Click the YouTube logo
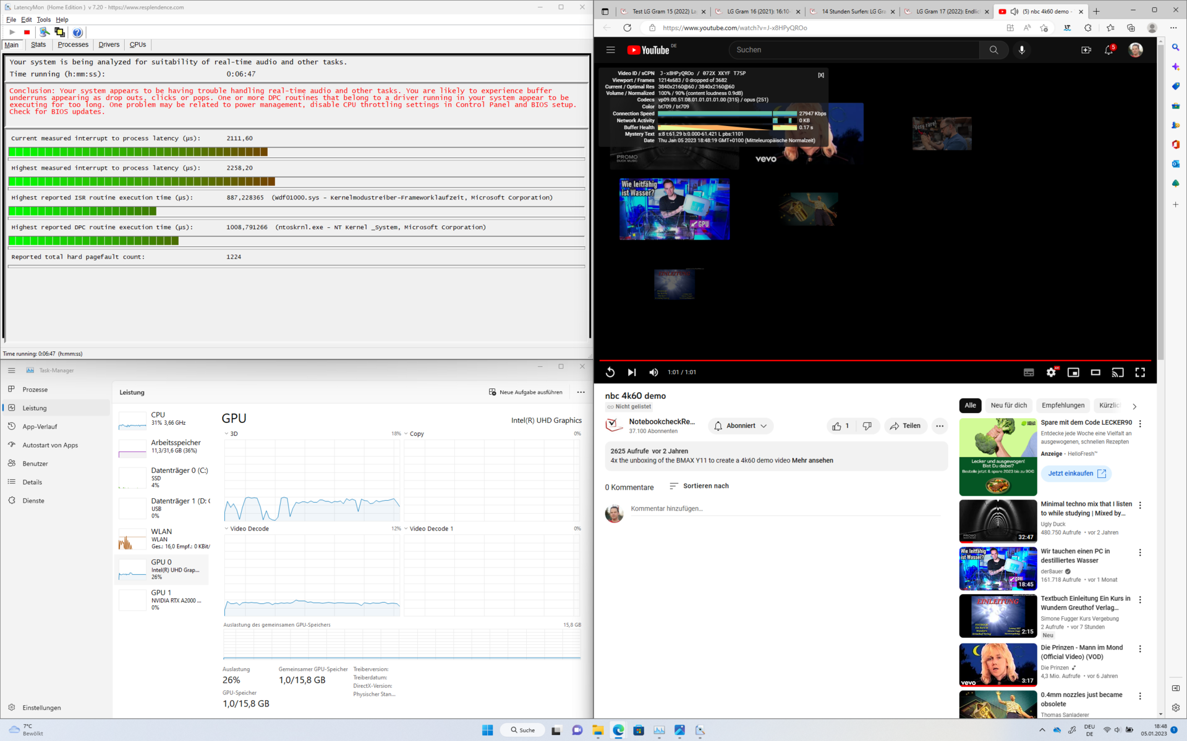This screenshot has height=741, width=1187. [649, 50]
